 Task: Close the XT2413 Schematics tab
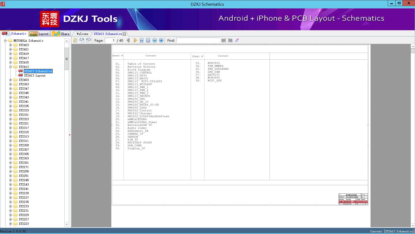click(x=124, y=34)
